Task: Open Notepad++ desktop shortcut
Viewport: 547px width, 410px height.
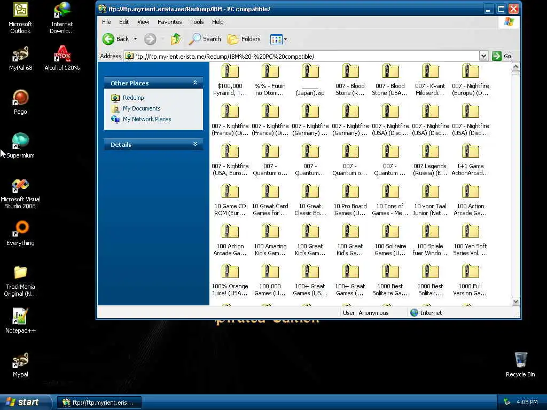Action: tap(20, 321)
